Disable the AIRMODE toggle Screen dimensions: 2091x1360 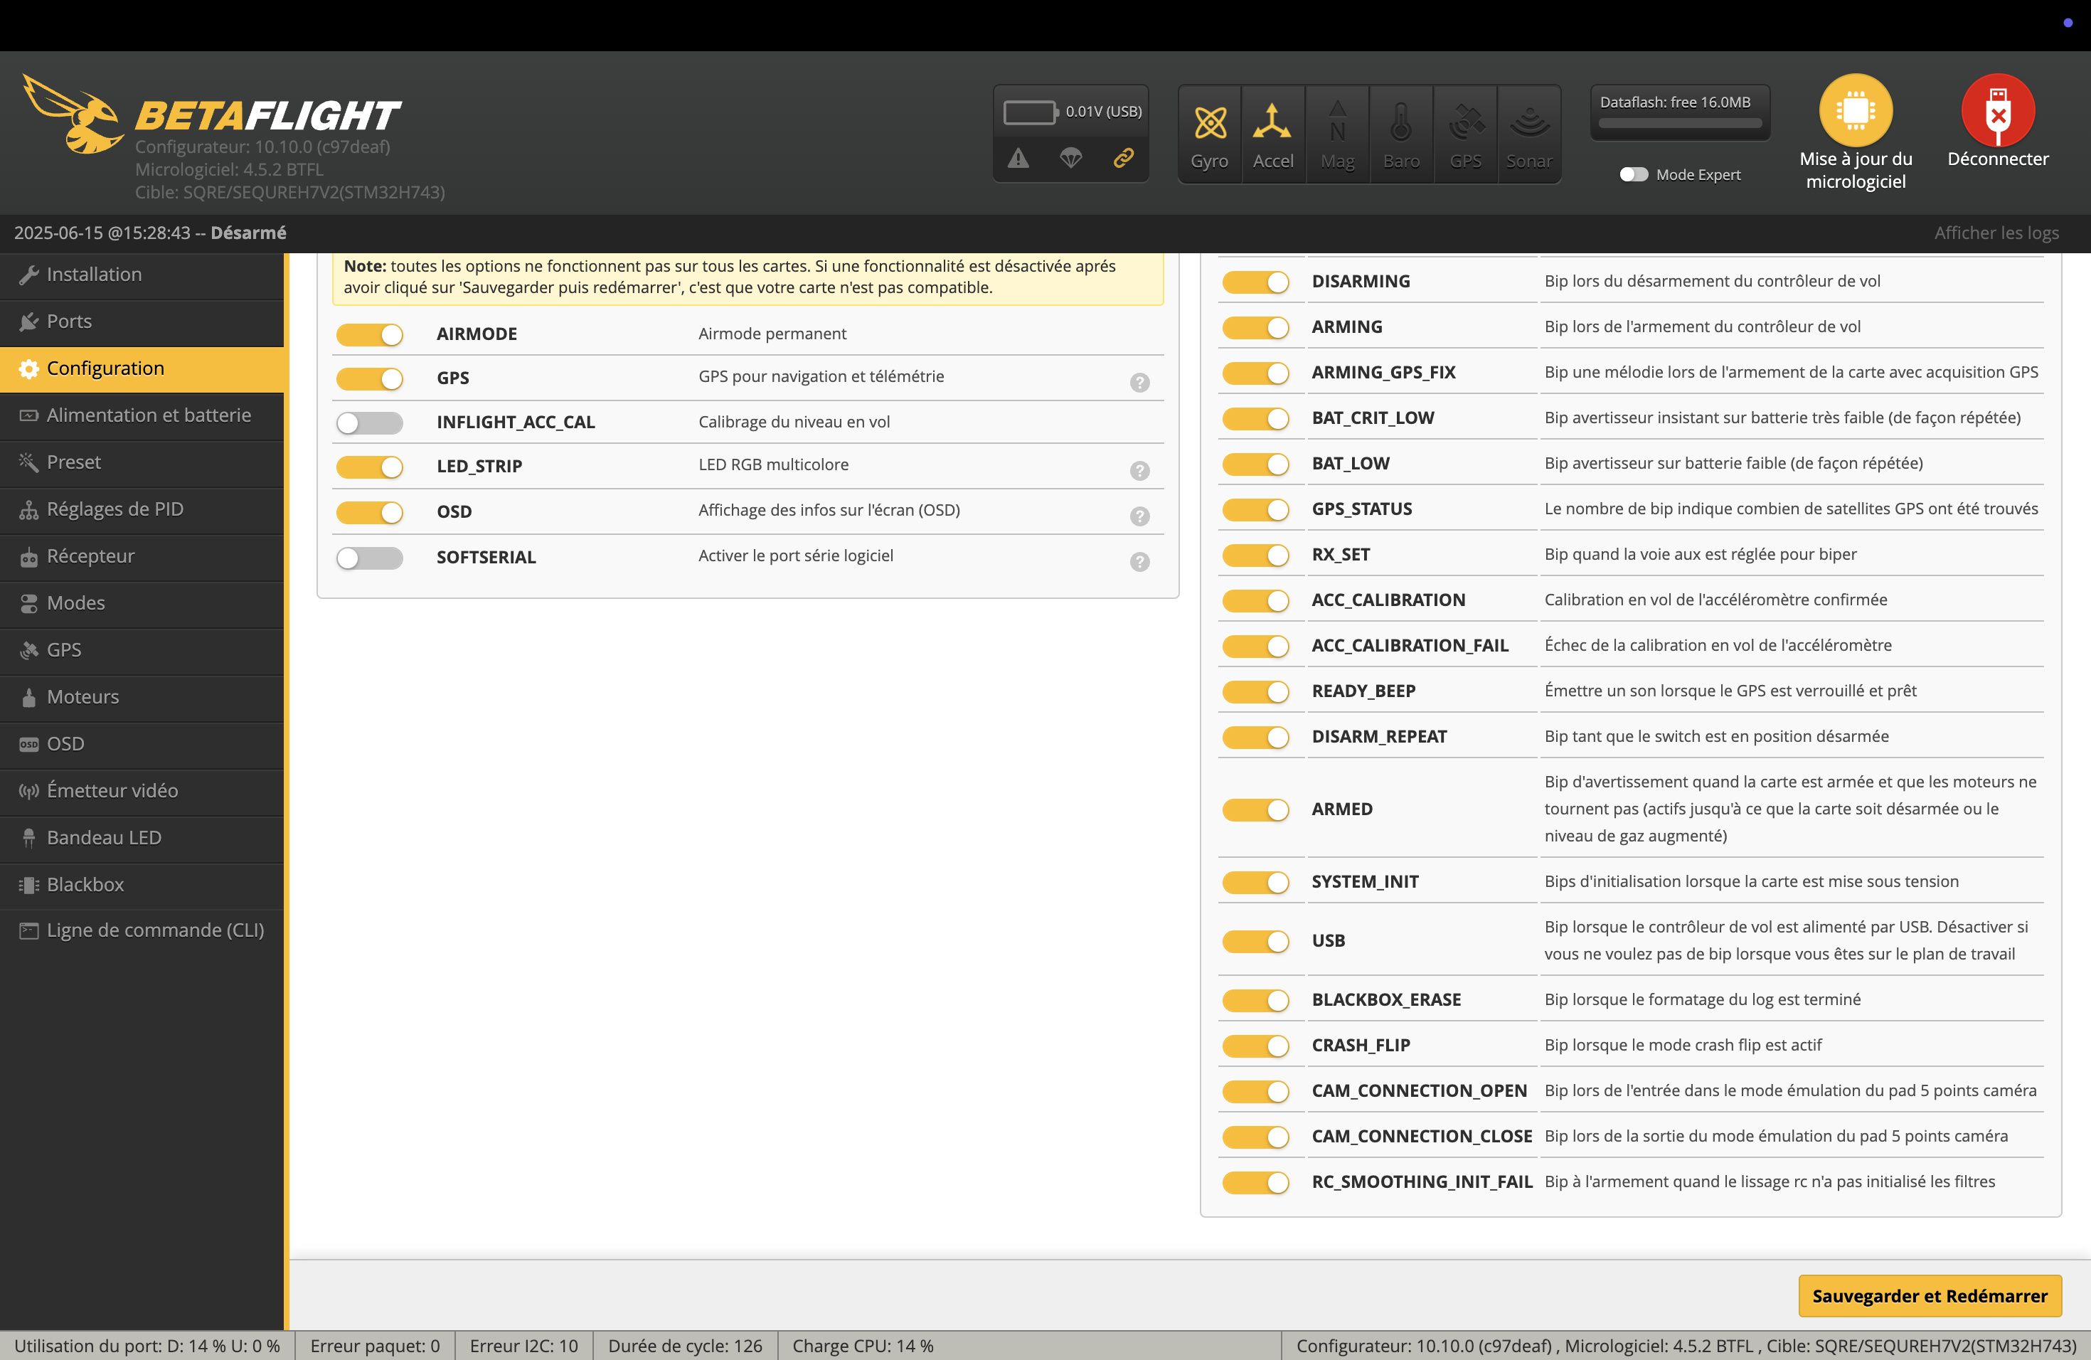[369, 335]
